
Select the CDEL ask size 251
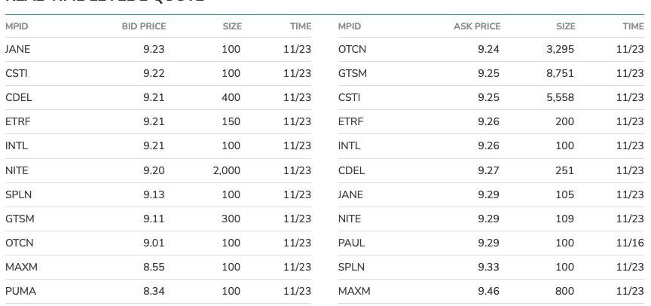point(563,170)
